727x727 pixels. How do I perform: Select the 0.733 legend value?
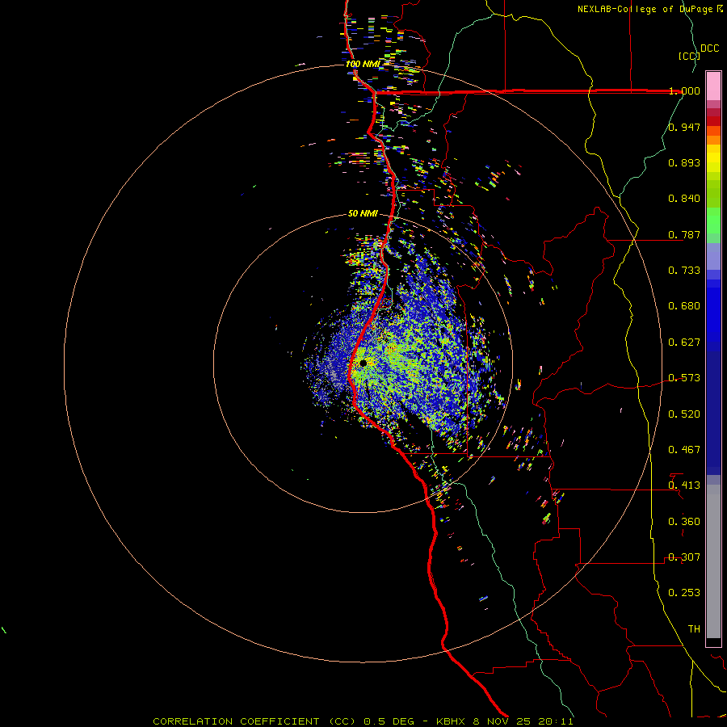click(684, 271)
